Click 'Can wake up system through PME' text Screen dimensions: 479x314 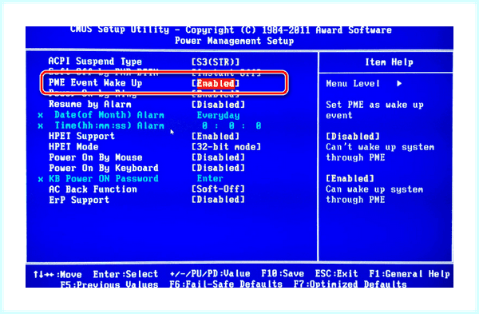click(374, 194)
